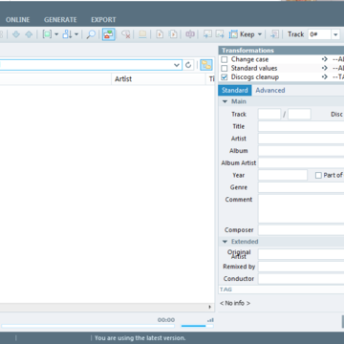The image size is (344, 344).
Task: Click the arrow beside Standard values
Action: (325, 68)
